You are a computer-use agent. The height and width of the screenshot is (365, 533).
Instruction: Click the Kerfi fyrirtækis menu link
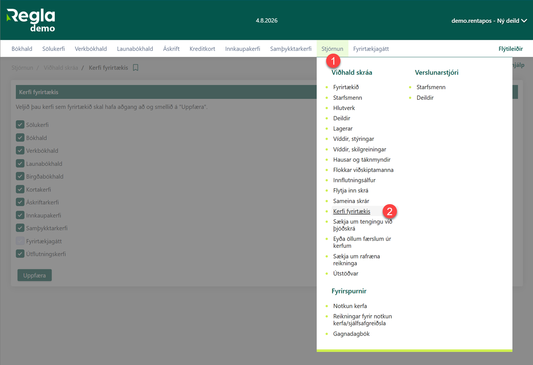point(351,211)
